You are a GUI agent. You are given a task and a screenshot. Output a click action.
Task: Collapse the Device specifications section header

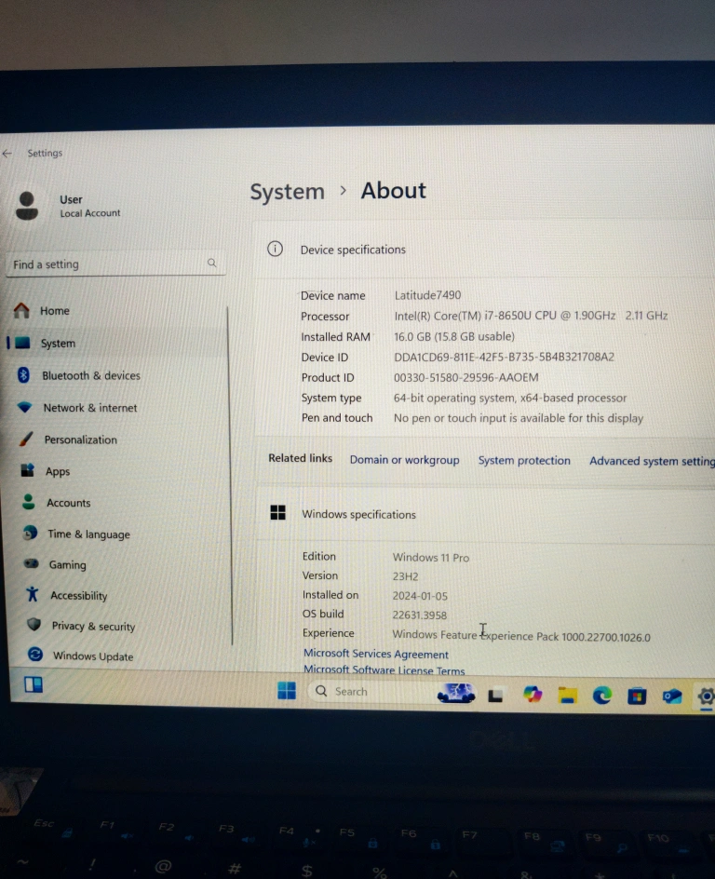[x=485, y=250]
